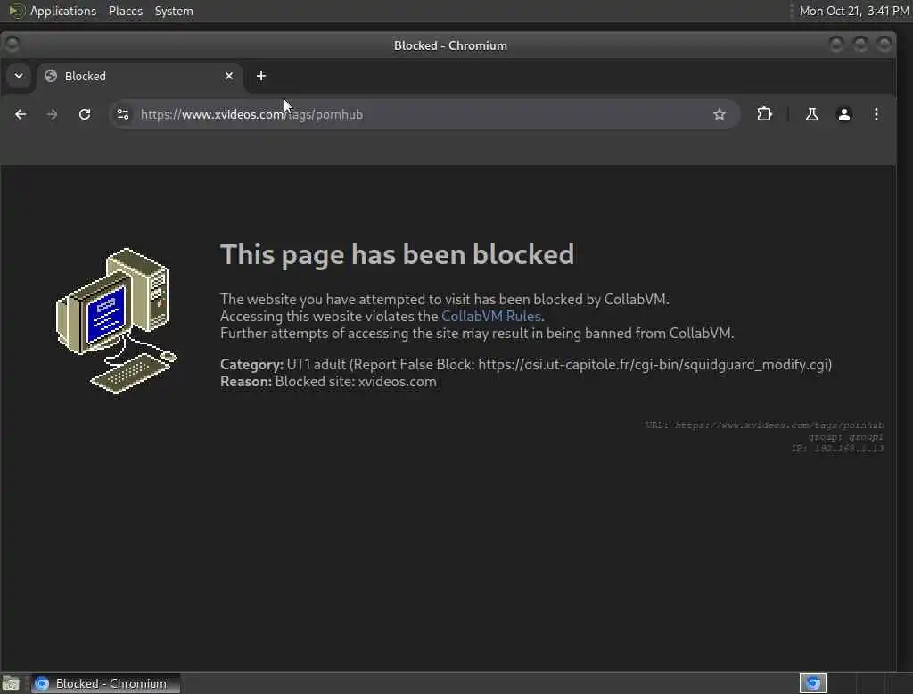Click the Blocked - Chromium taskbar button
913x694 pixels.
pos(105,683)
